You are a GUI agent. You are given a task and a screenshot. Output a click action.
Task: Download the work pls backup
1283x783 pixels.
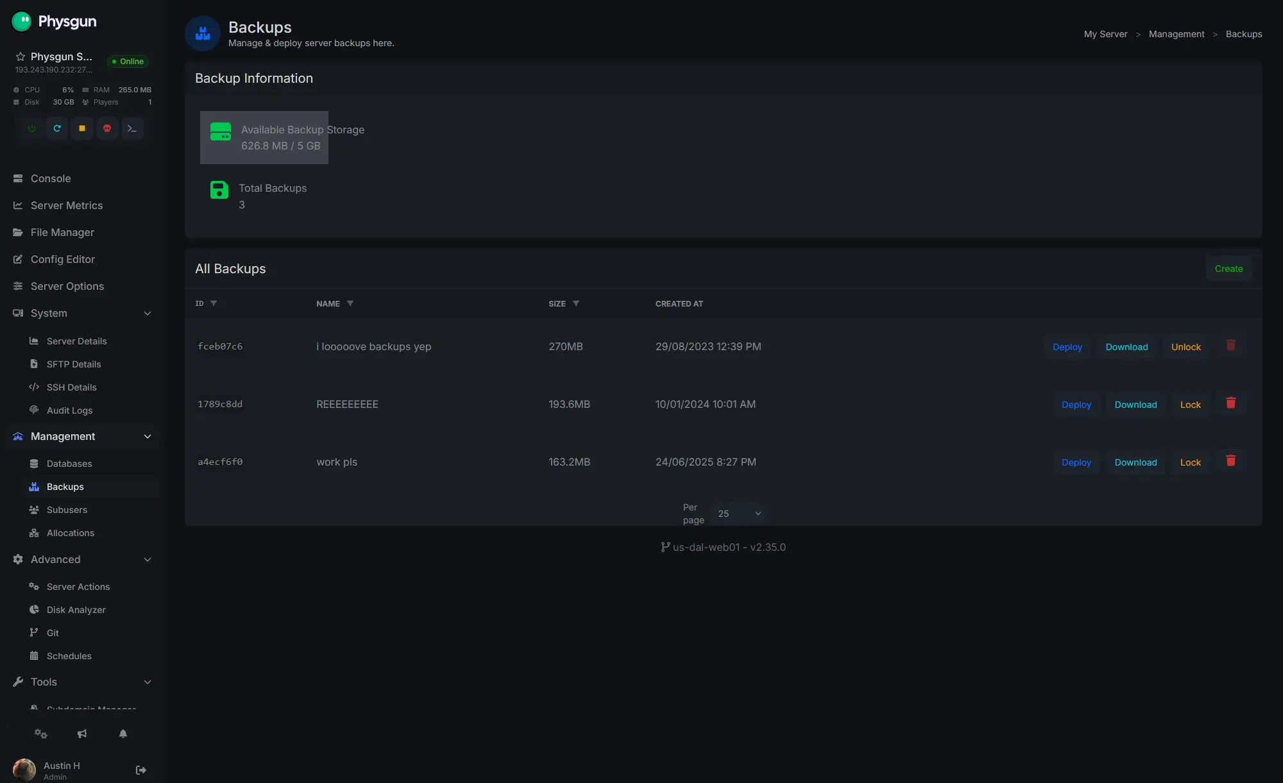pyautogui.click(x=1135, y=462)
